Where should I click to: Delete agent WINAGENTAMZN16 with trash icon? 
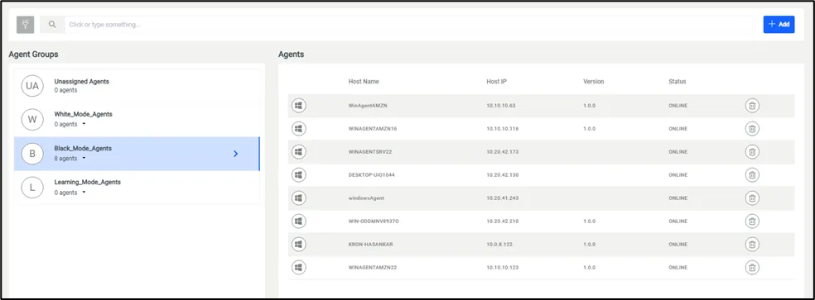751,129
